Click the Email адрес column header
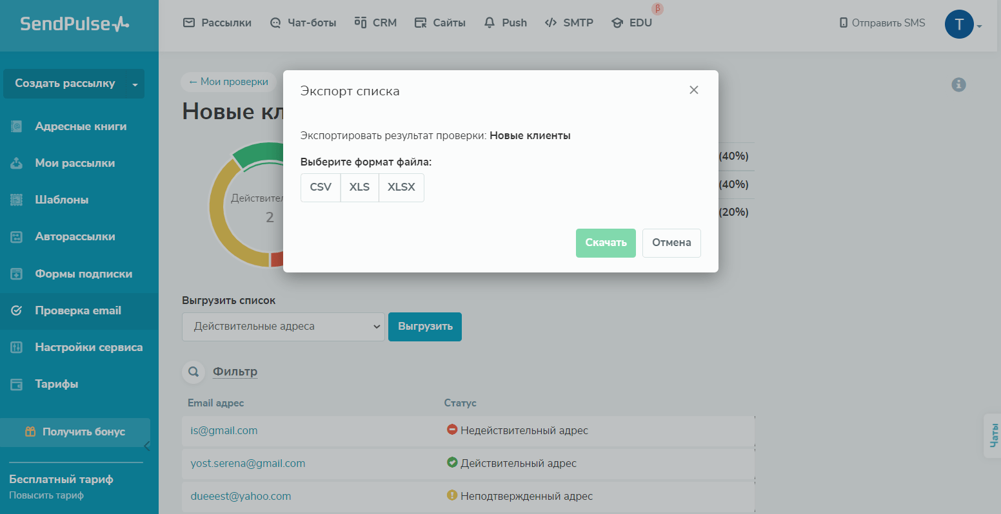Viewport: 1001px width, 514px height. [x=215, y=403]
